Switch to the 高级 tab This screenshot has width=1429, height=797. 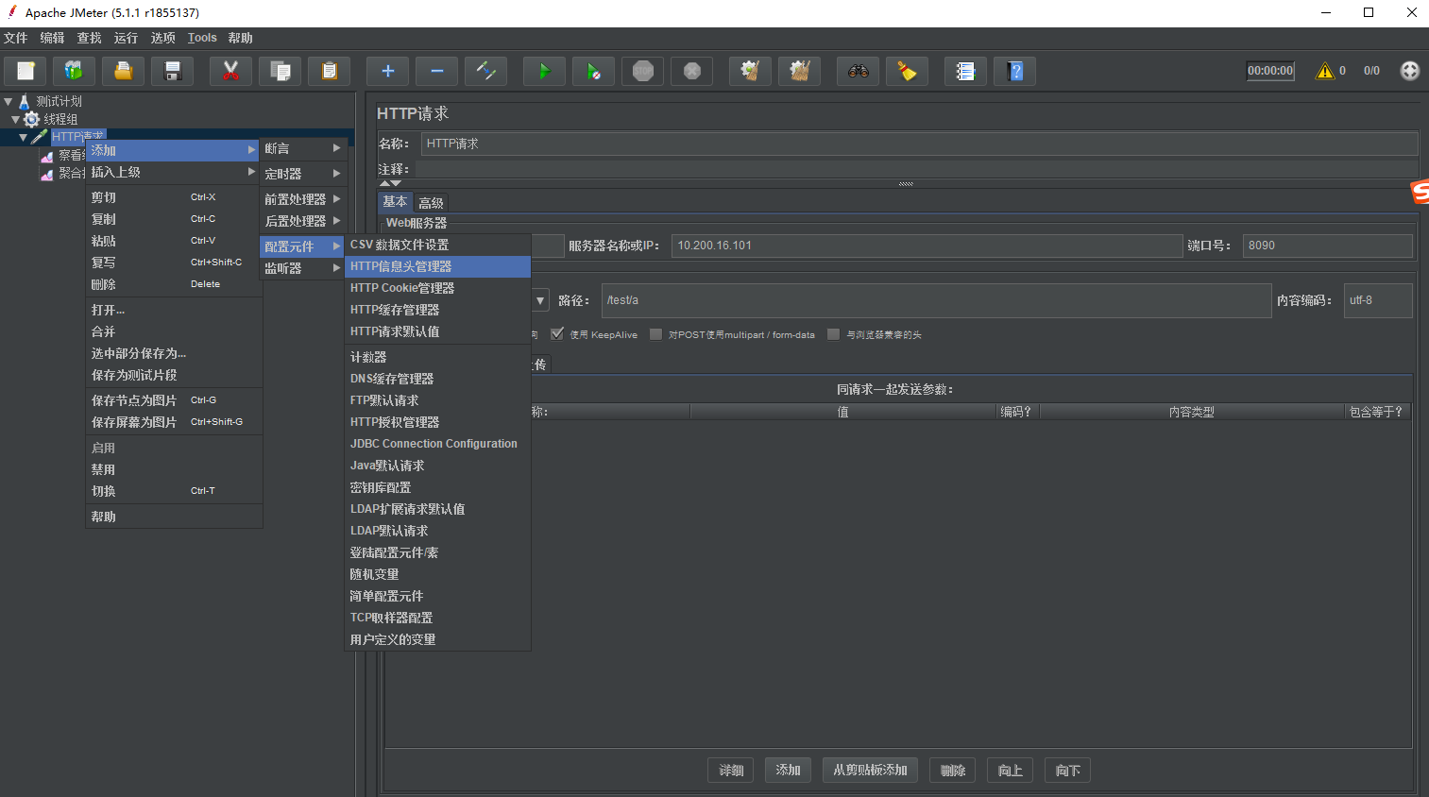(x=431, y=202)
